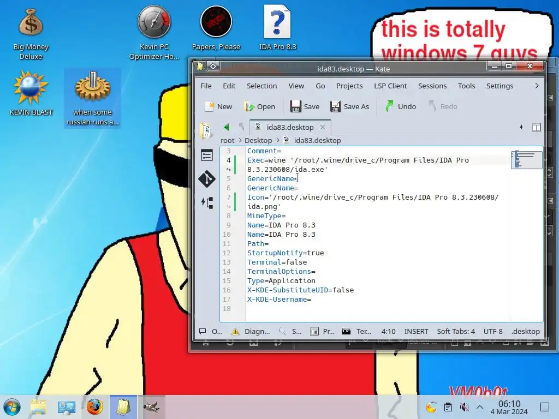Screen dimensions: 559x419
Task: Toggle the Search panel button 'S...'
Action: [x=290, y=331]
